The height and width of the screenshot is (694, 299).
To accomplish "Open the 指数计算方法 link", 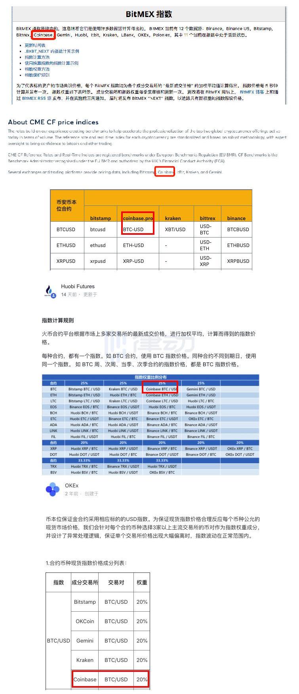I will (37, 57).
